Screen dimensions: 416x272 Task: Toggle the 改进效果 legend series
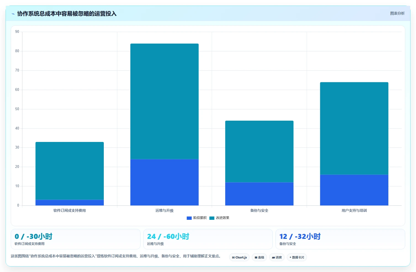pyautogui.click(x=219, y=218)
